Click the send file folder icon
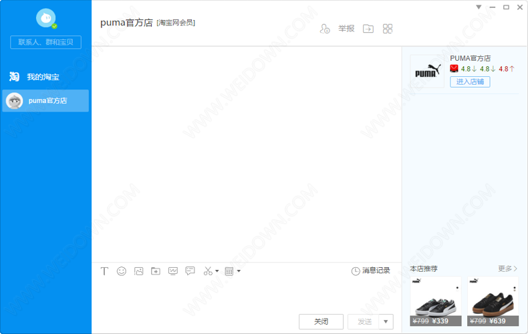 156,271
